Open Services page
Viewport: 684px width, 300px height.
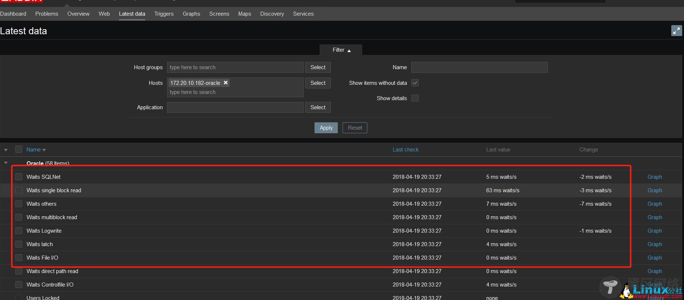(x=303, y=14)
